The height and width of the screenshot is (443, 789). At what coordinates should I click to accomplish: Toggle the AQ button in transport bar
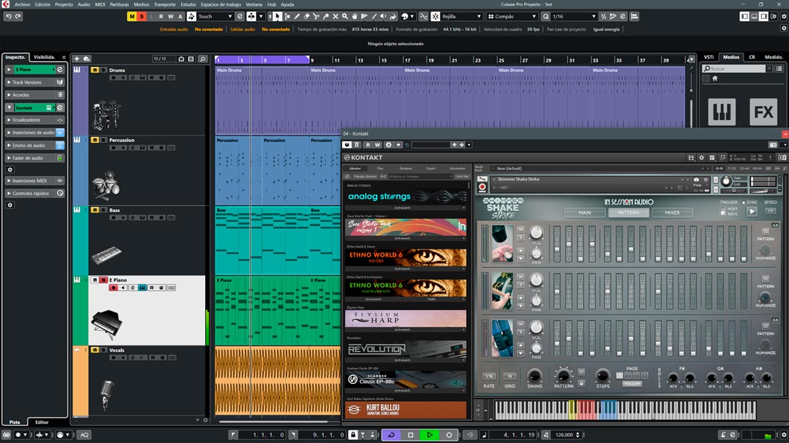[84, 434]
